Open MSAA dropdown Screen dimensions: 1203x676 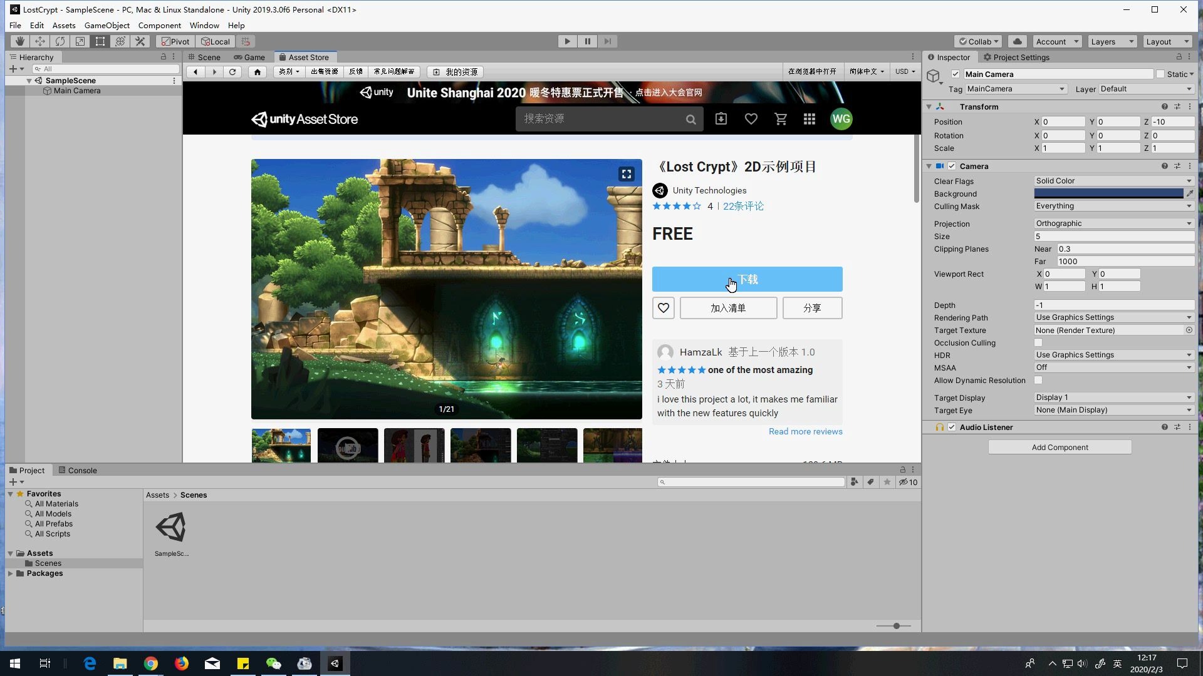point(1114,367)
